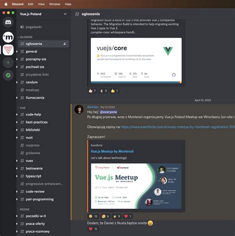Open Discord home direct messages icon

click(8, 22)
